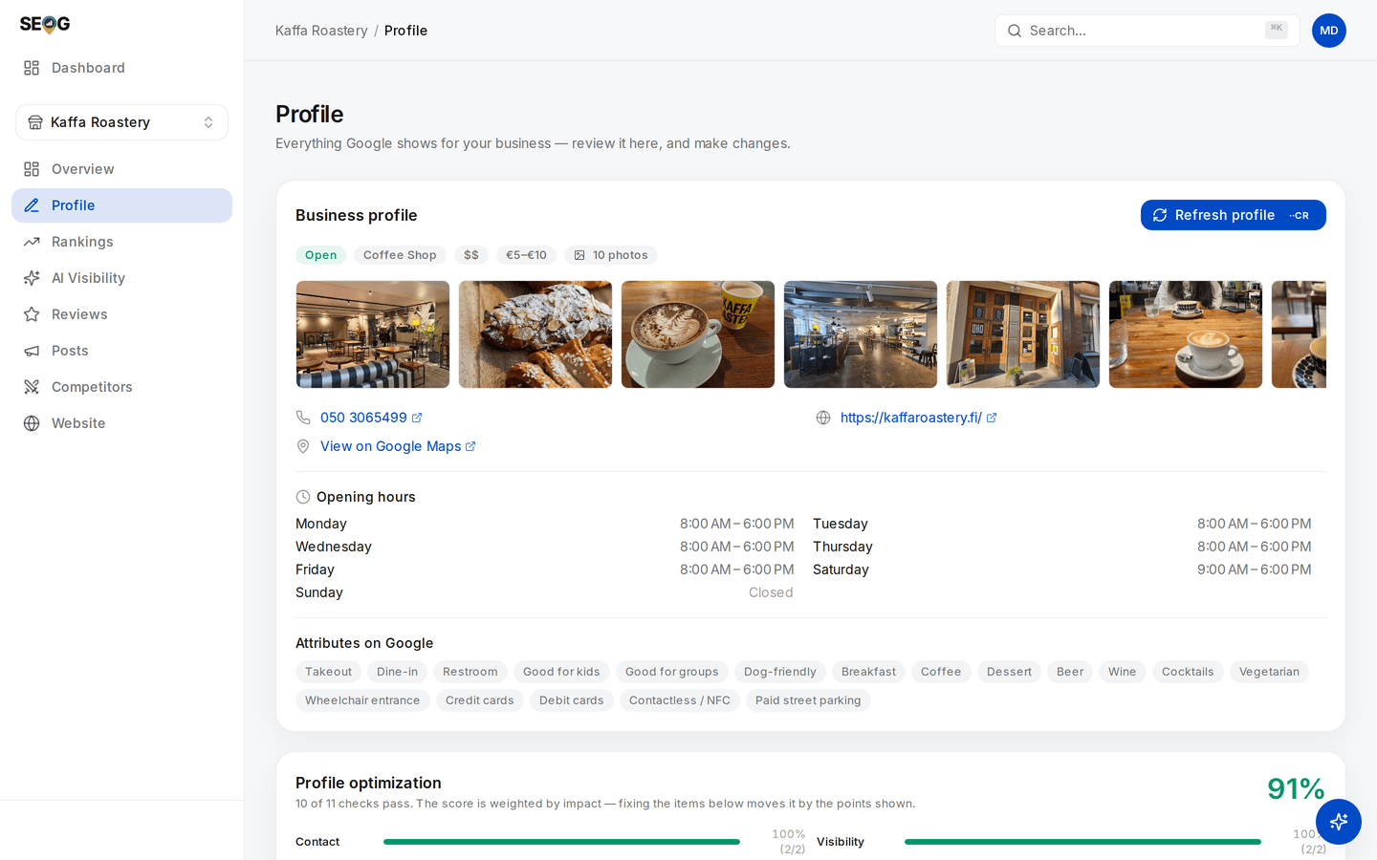Click the external-link icon after View on Google Maps
Viewport: 1377px width, 860px height.
pos(470,446)
